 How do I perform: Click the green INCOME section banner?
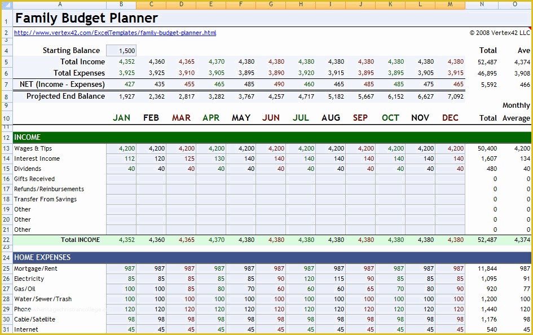[272, 137]
